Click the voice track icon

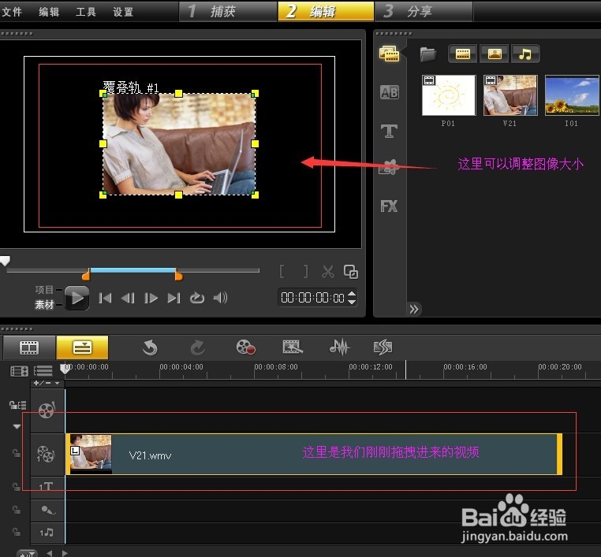tap(48, 510)
